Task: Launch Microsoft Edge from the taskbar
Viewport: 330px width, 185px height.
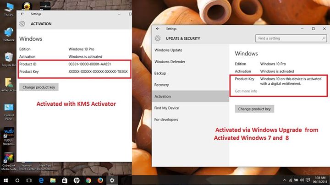Action: (x=41, y=180)
